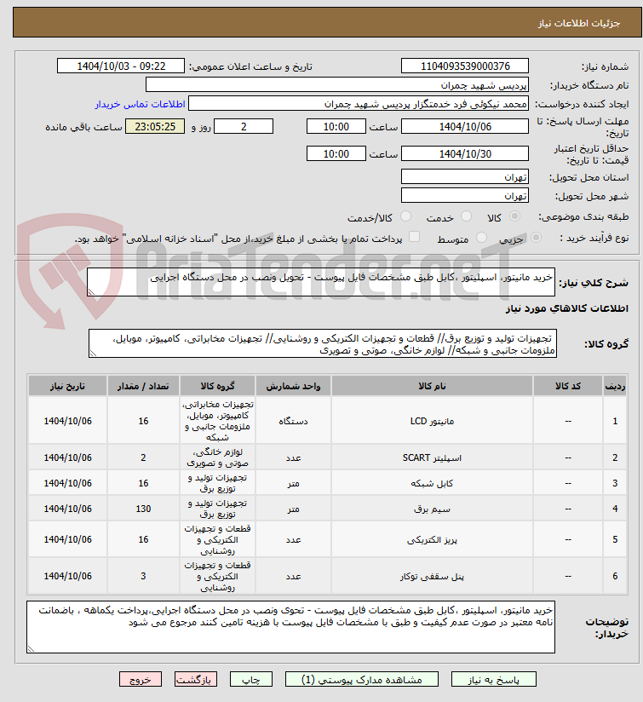
Task: Toggle the اسناد خزانه اسلامی payment checkbox
Action: point(415,237)
